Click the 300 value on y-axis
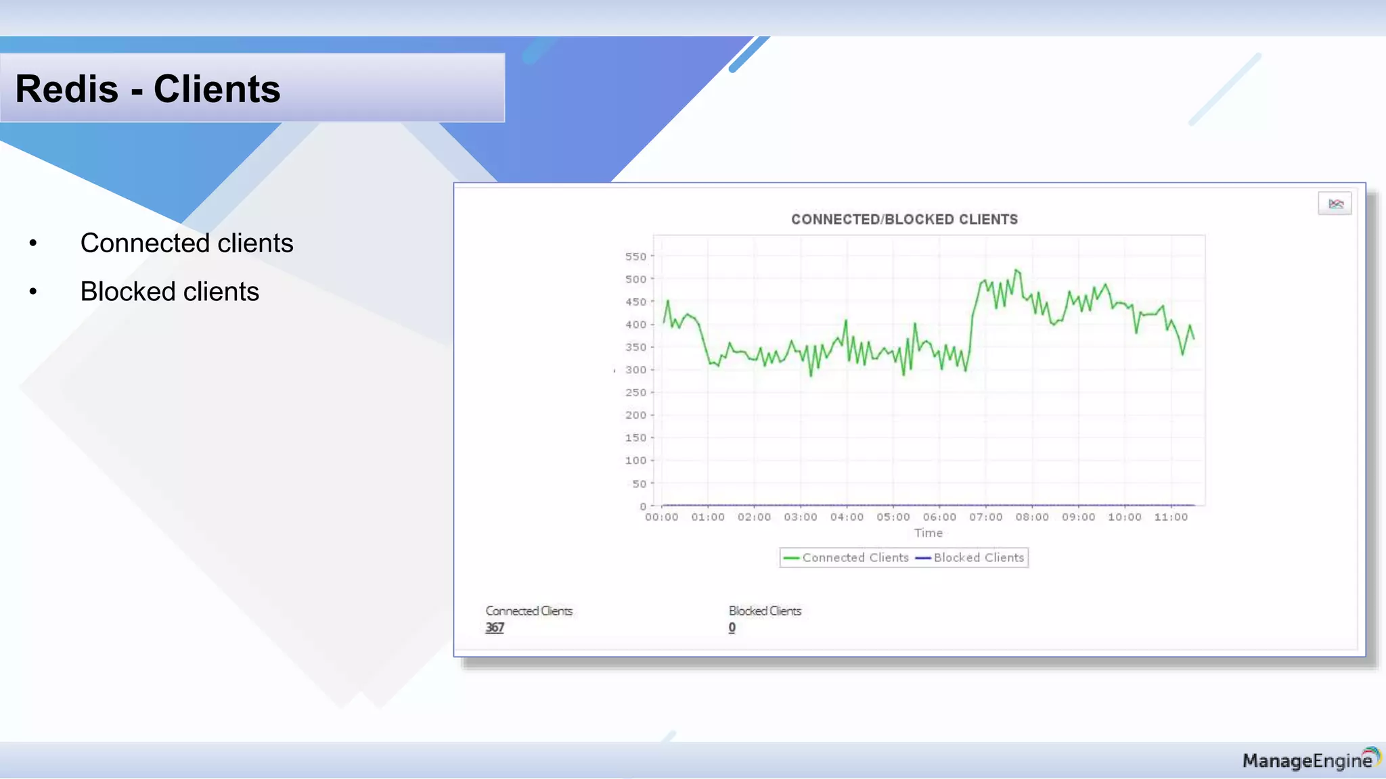 pyautogui.click(x=635, y=370)
